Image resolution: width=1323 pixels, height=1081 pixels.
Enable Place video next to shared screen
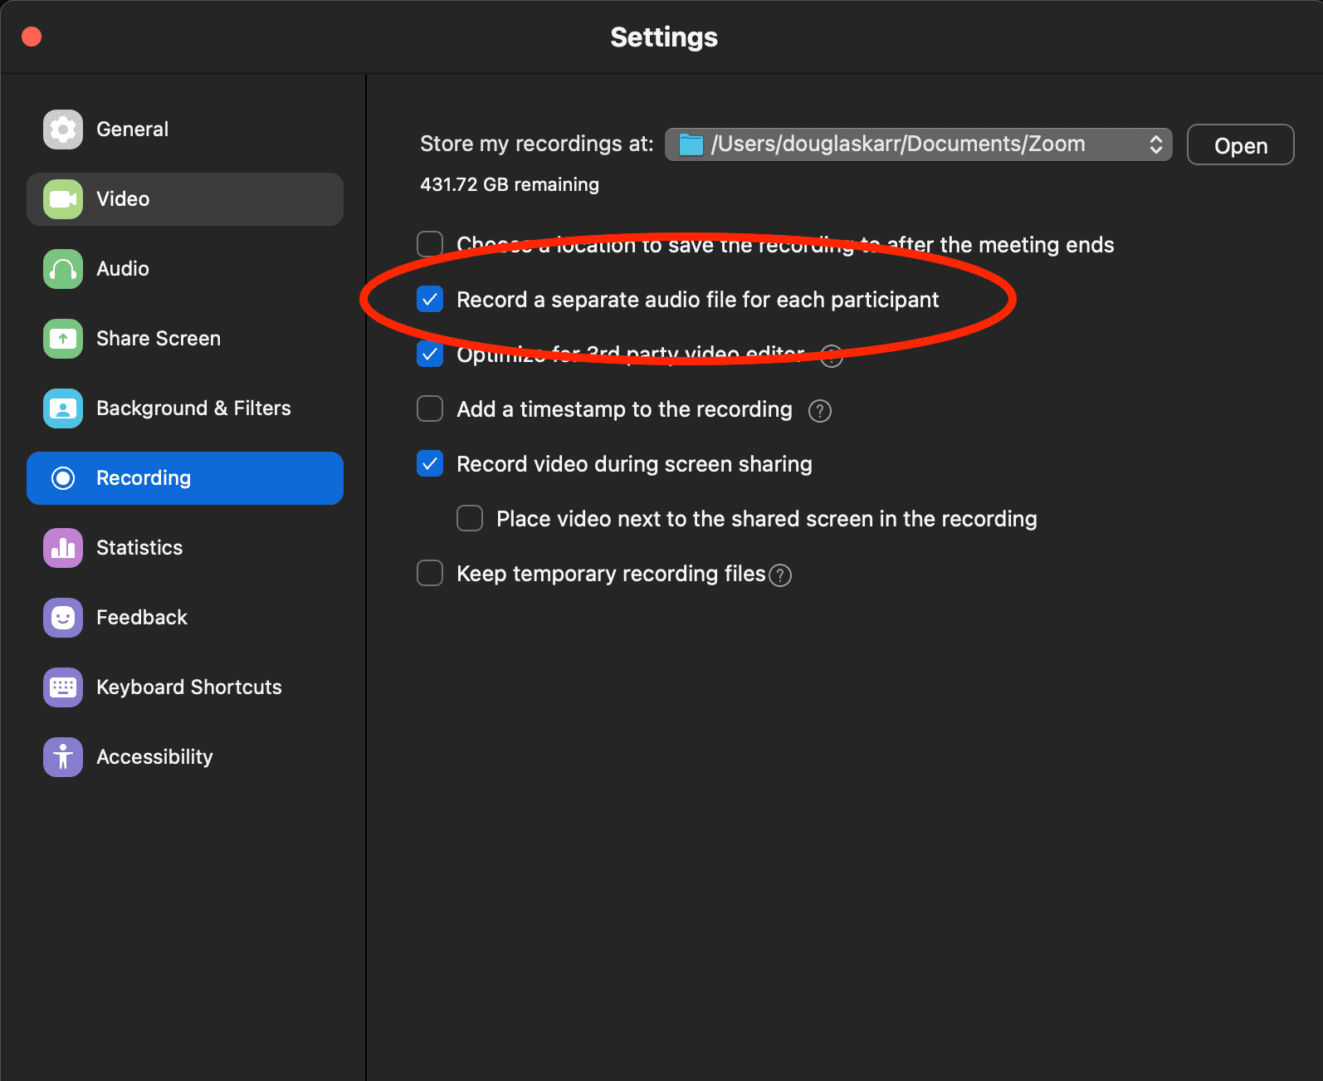coord(470,519)
